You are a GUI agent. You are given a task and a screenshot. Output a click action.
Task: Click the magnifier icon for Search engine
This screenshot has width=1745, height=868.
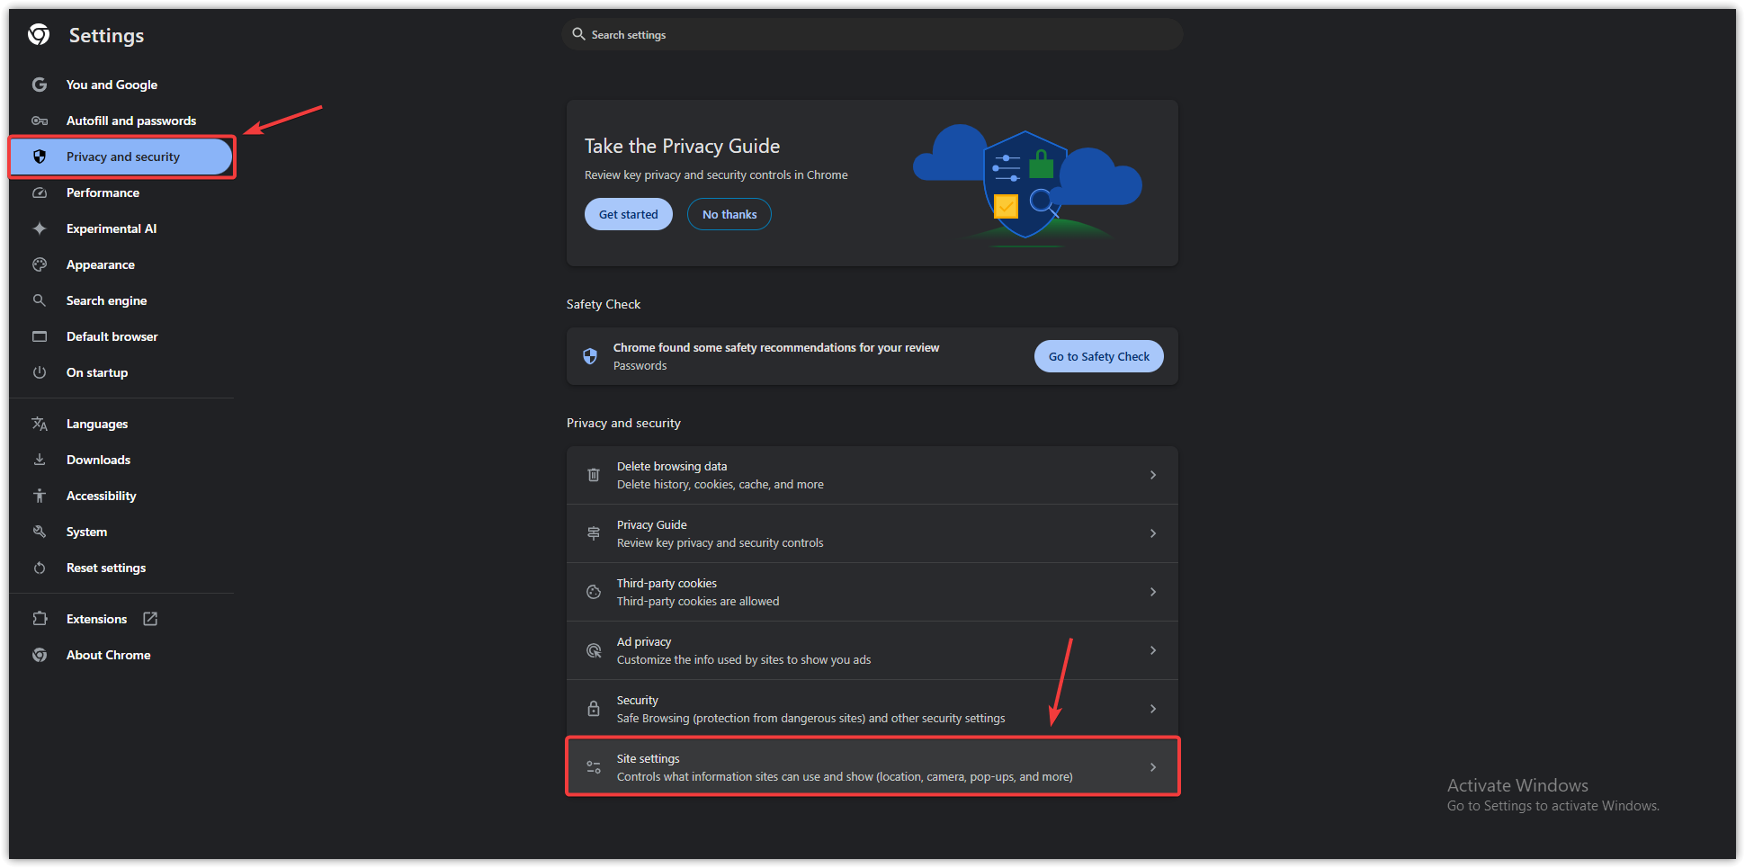[x=40, y=300]
